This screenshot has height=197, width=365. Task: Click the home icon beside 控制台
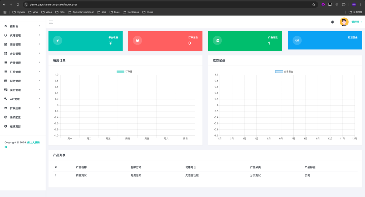6,26
